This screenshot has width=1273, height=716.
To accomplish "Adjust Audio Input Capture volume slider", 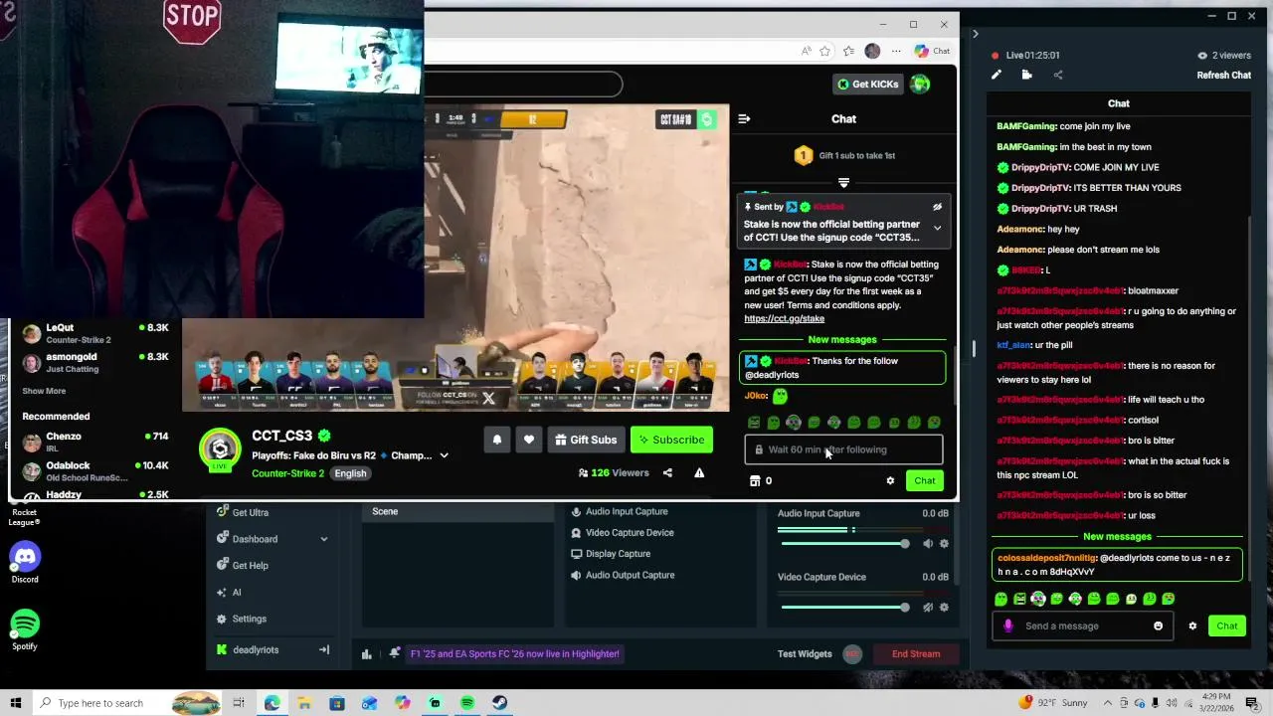I will [x=843, y=544].
